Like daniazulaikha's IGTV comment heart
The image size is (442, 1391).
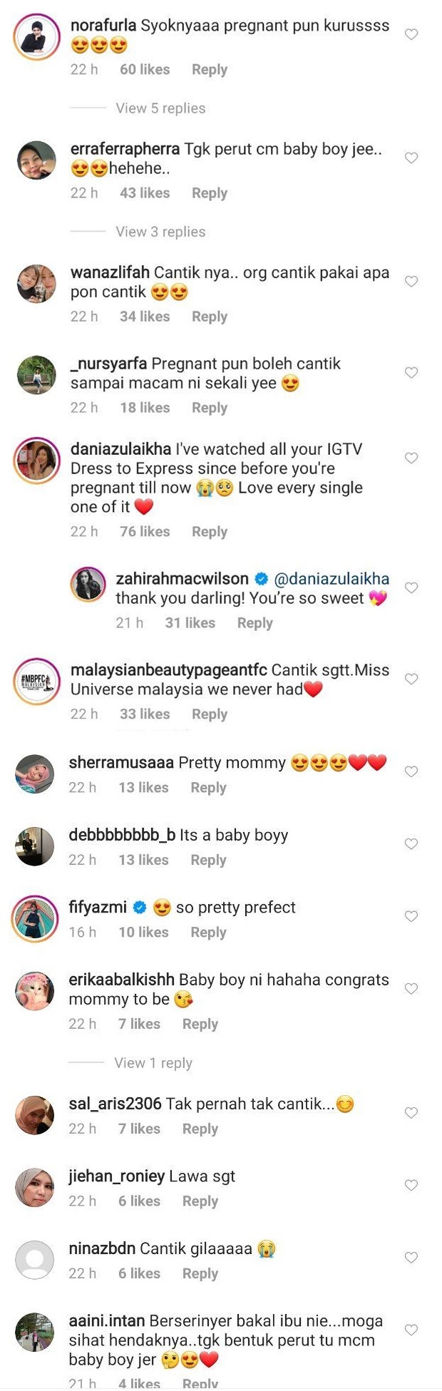(411, 458)
